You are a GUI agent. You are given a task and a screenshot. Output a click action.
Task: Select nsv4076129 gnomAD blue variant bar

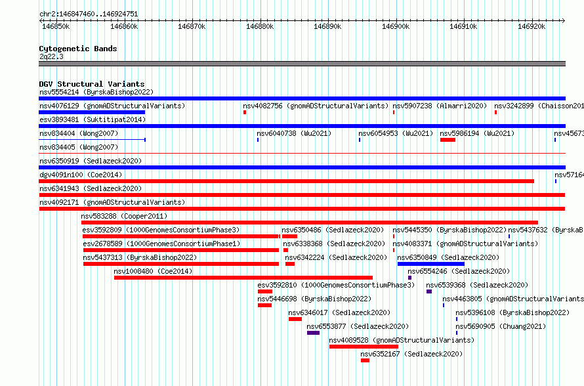point(92,112)
